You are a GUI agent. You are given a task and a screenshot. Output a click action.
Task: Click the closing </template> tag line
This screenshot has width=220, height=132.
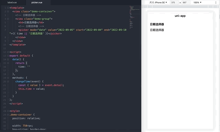18,45
